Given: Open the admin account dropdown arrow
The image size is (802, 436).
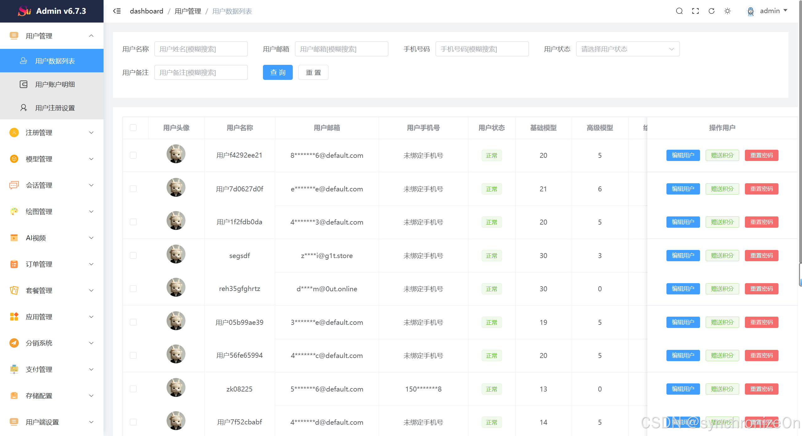Looking at the screenshot, I should click(x=786, y=11).
